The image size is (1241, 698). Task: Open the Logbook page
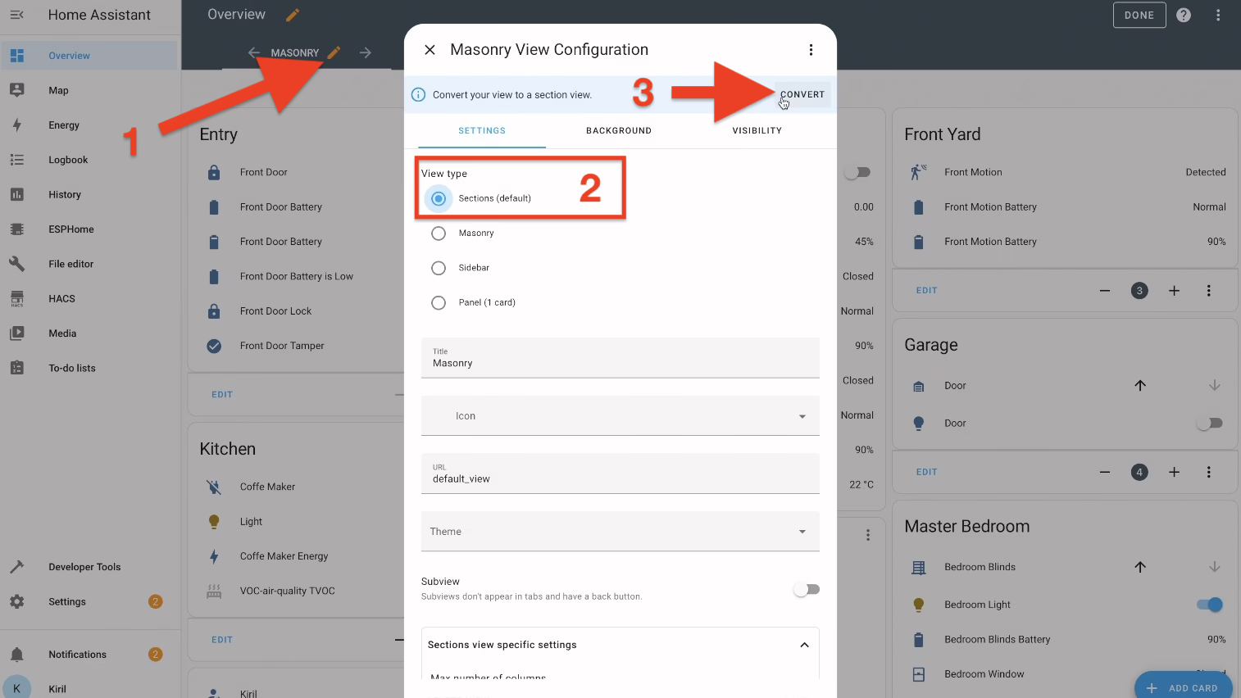[x=89, y=160]
